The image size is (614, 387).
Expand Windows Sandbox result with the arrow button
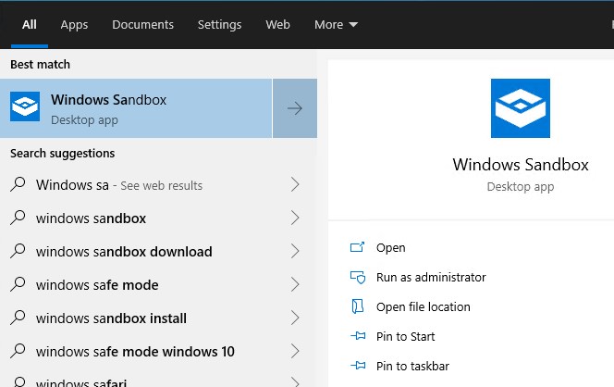(x=295, y=108)
